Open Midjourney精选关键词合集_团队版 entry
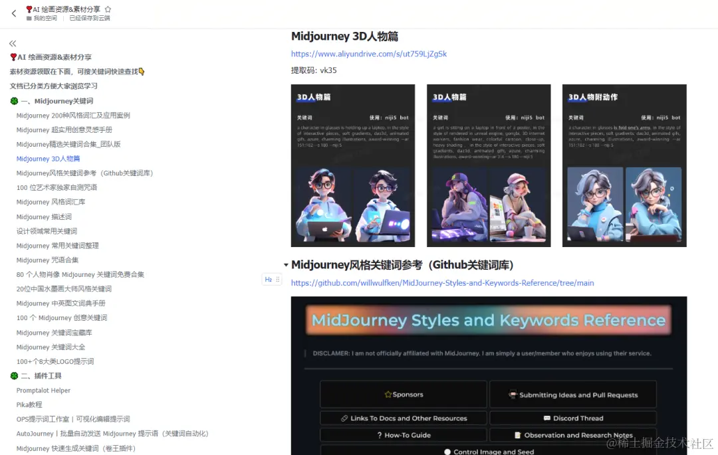Viewport: 718px width, 455px height. point(68,144)
